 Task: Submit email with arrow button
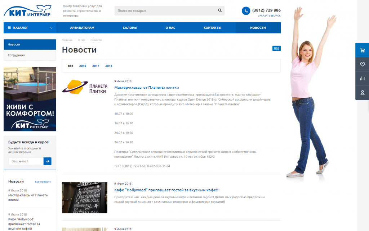coord(47,161)
